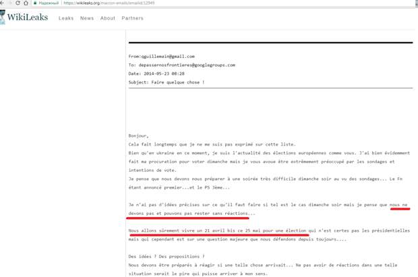Reload the page with refresh icon
Screen dimensions: 418x277
click(x=18, y=3)
